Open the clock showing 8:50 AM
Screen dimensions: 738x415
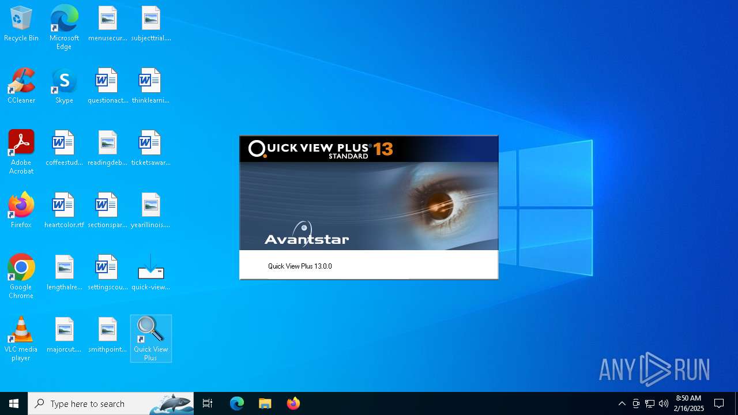[689, 403]
